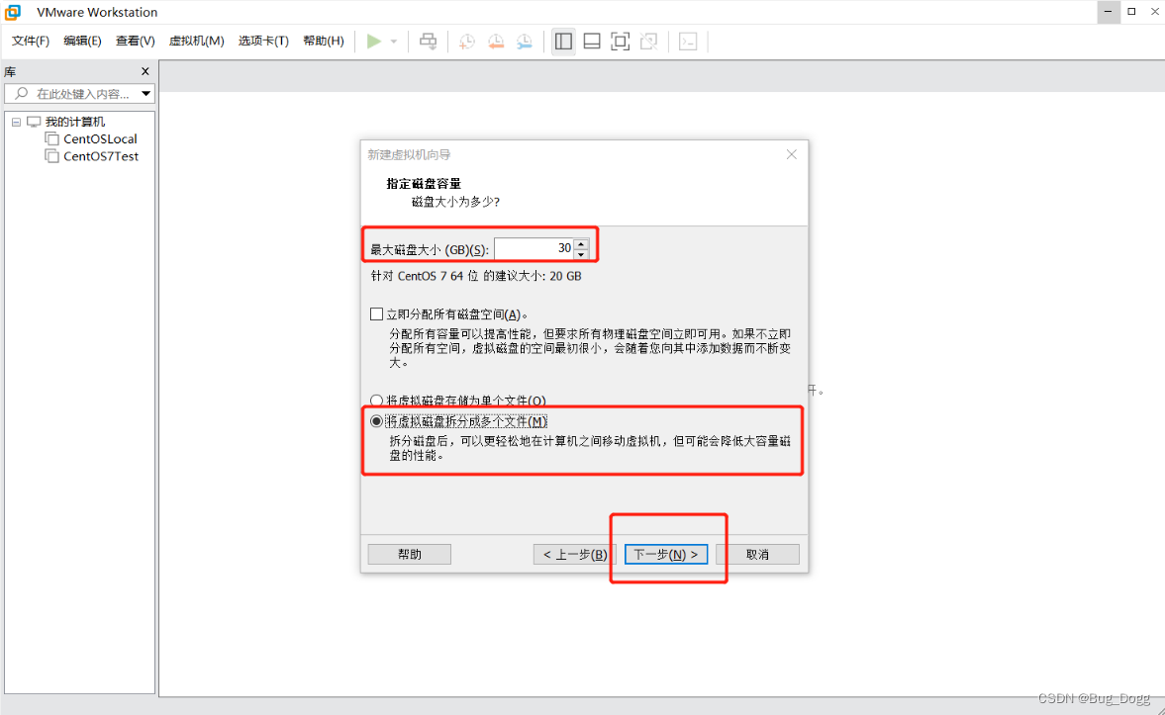1165x715 pixels.
Task: Increase disk size with the up spinner
Action: tap(581, 243)
